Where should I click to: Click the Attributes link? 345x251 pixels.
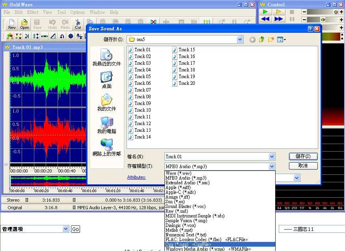point(136,178)
